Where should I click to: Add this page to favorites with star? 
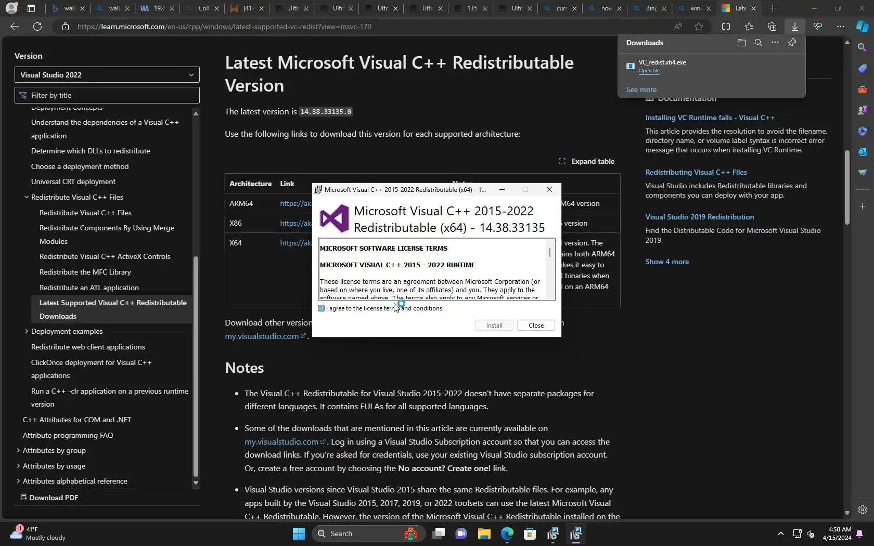point(699,27)
